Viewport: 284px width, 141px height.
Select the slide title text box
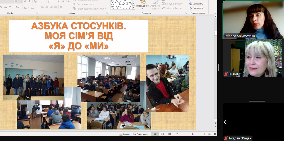click(x=78, y=36)
